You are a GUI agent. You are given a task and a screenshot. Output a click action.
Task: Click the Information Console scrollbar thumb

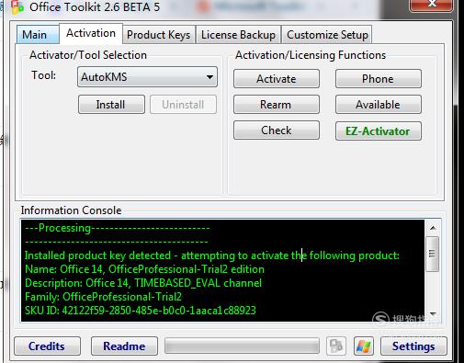click(x=433, y=254)
